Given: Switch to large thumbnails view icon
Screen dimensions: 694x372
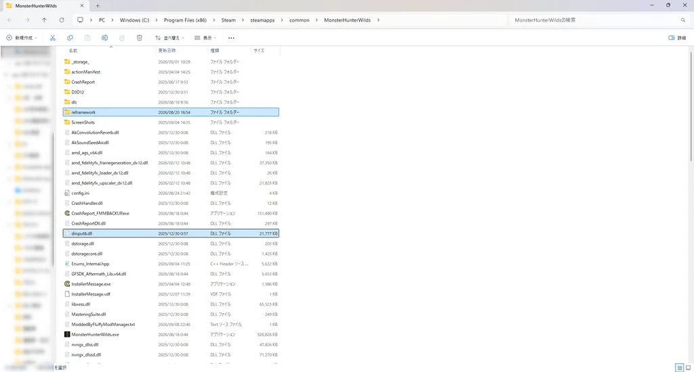Looking at the screenshot, I should 689,367.
